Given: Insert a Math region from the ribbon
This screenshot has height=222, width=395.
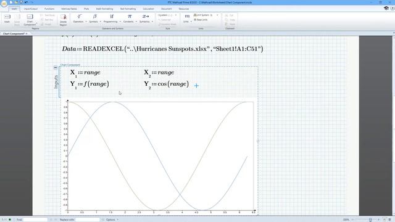Looking at the screenshot, I should [x=7, y=18].
